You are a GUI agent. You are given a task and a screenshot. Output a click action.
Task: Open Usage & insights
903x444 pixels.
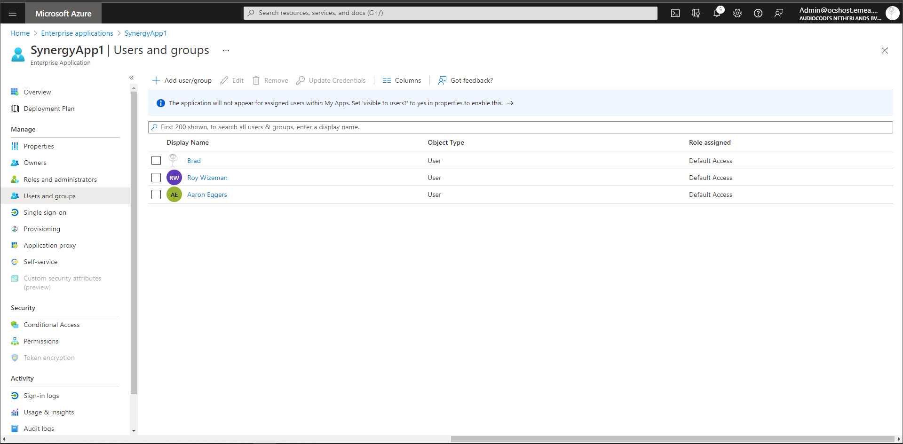[49, 412]
